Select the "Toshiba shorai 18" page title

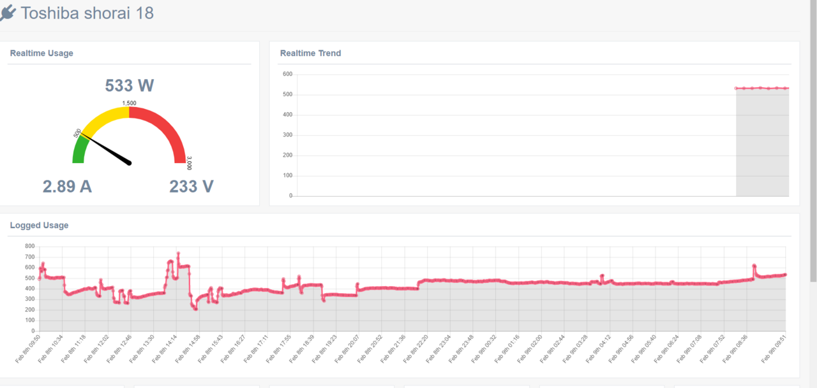(x=87, y=13)
